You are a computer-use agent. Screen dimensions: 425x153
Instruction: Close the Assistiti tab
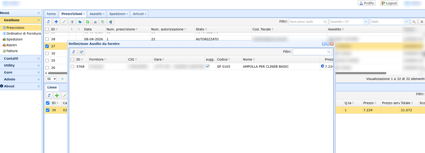click(x=104, y=14)
